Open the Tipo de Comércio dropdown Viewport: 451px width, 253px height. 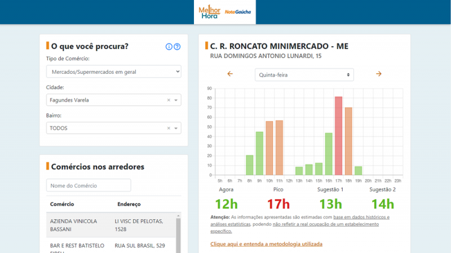tap(114, 72)
